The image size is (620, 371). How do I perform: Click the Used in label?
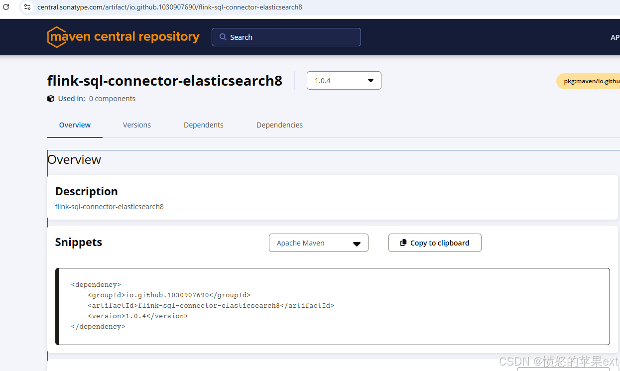click(x=72, y=99)
